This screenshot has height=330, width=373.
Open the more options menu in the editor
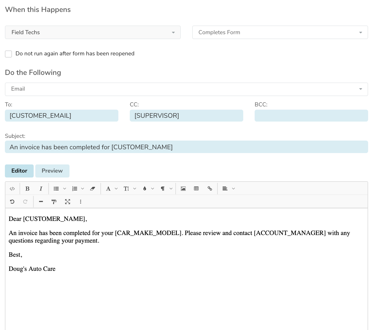pyautogui.click(x=81, y=201)
